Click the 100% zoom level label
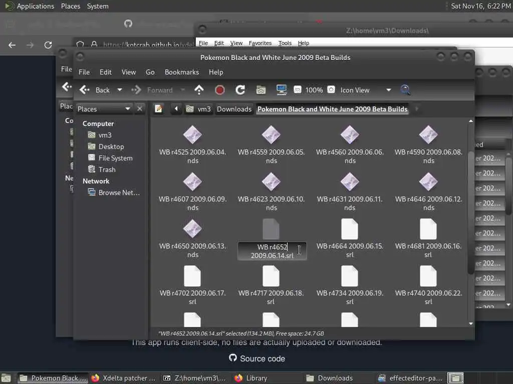 coord(314,90)
